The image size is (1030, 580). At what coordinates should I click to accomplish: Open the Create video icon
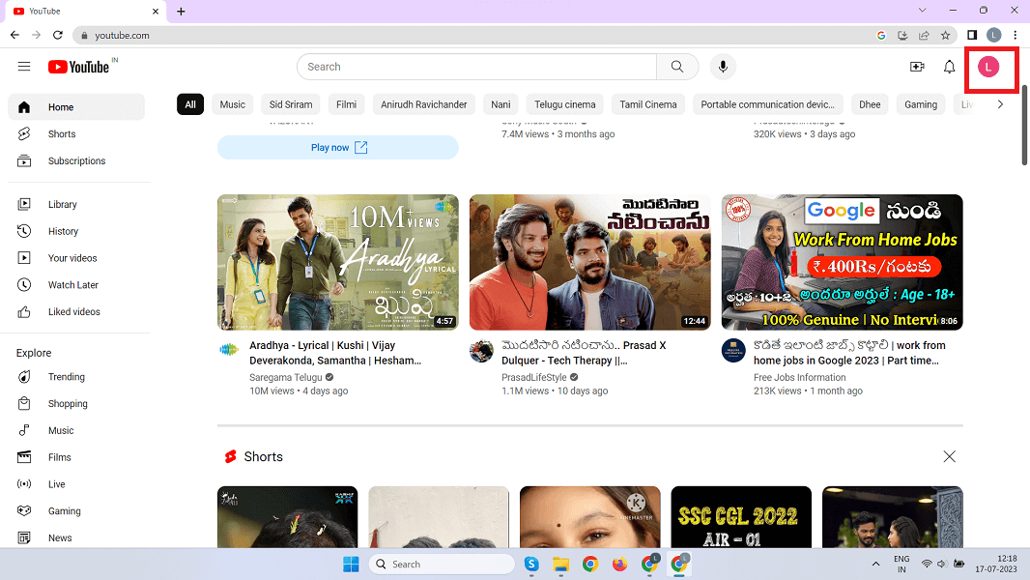(x=917, y=67)
